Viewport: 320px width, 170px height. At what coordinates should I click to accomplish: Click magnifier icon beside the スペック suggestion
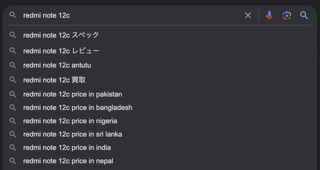coord(13,35)
